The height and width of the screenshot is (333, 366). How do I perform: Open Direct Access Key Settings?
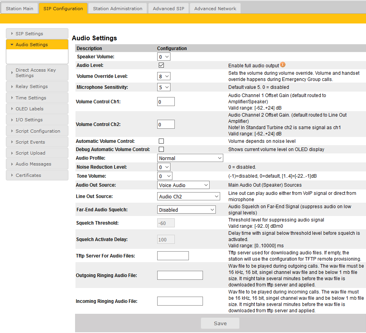(36, 73)
